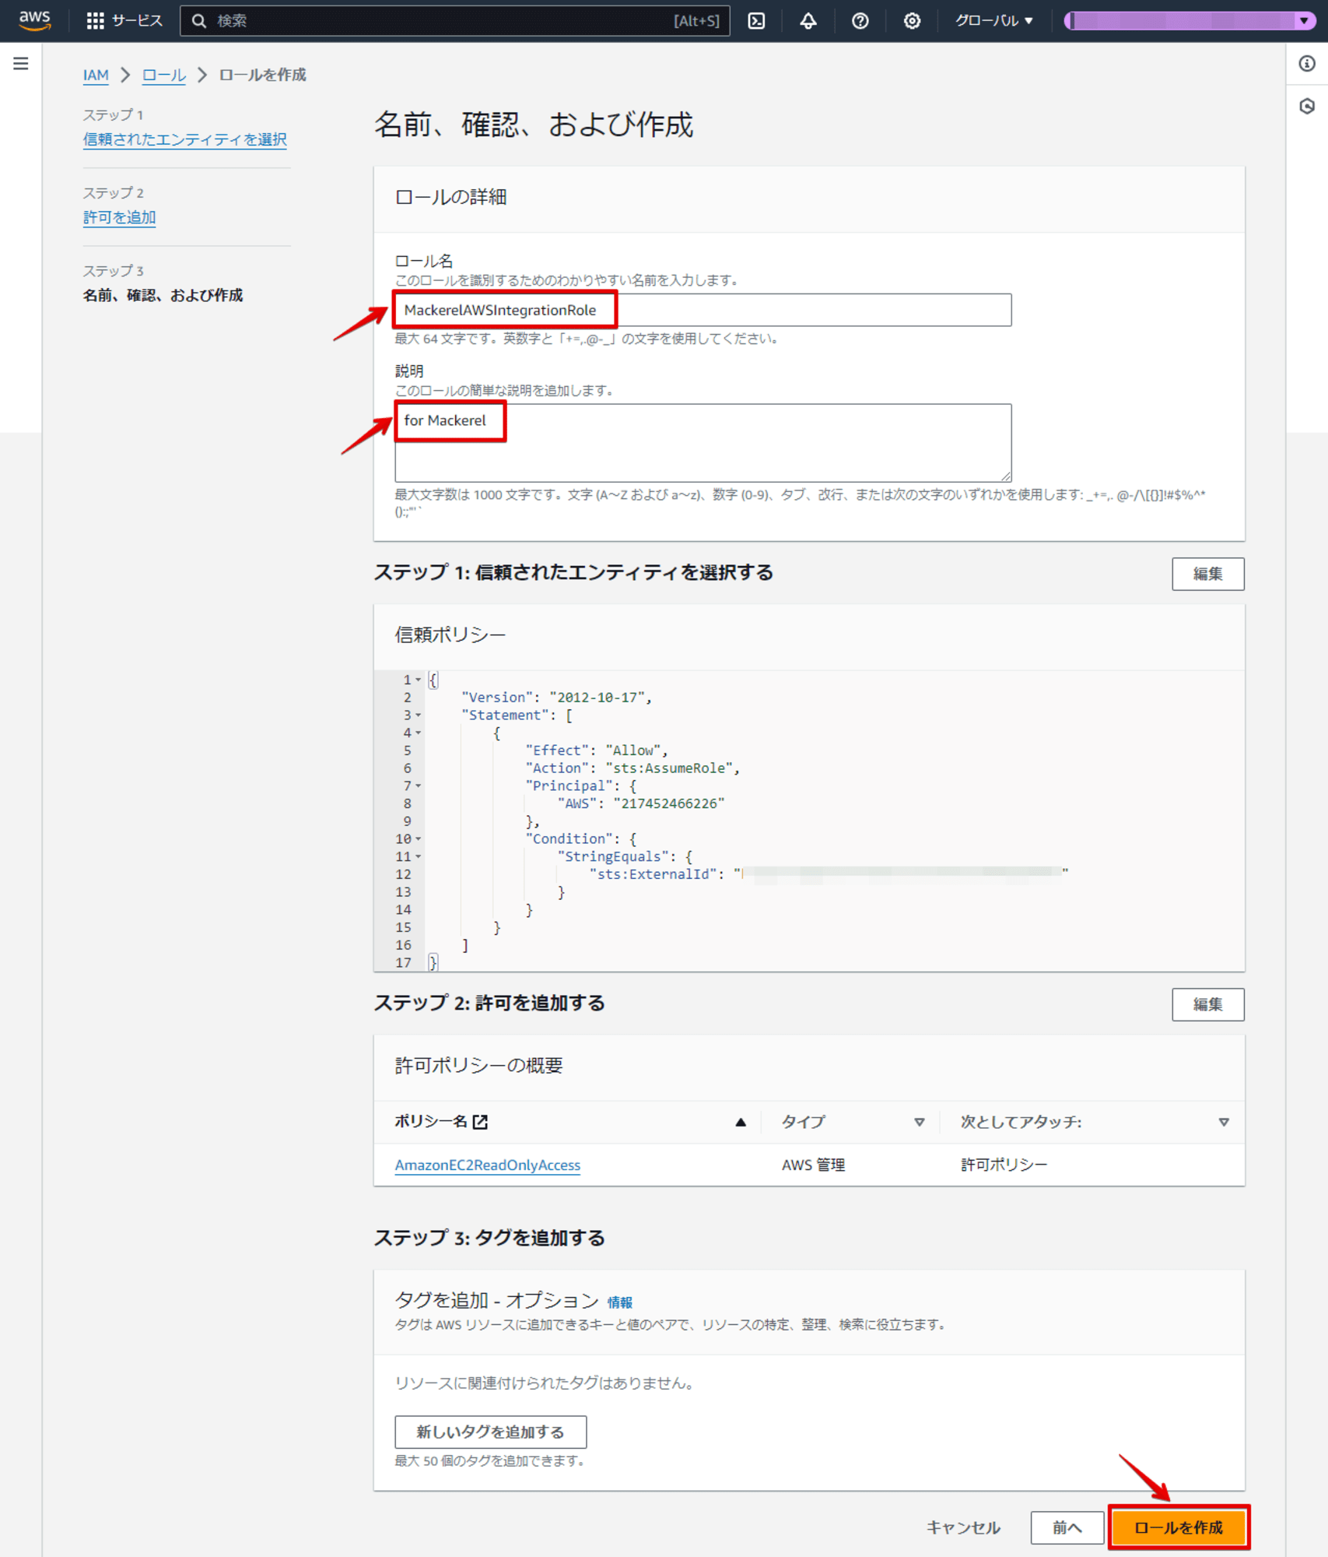Click 前へ button
Image resolution: width=1328 pixels, height=1557 pixels.
pyautogui.click(x=1067, y=1527)
